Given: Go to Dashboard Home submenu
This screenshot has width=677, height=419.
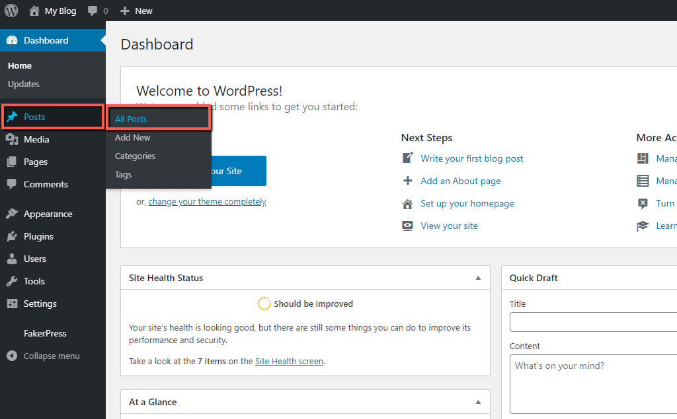Looking at the screenshot, I should click(x=20, y=65).
